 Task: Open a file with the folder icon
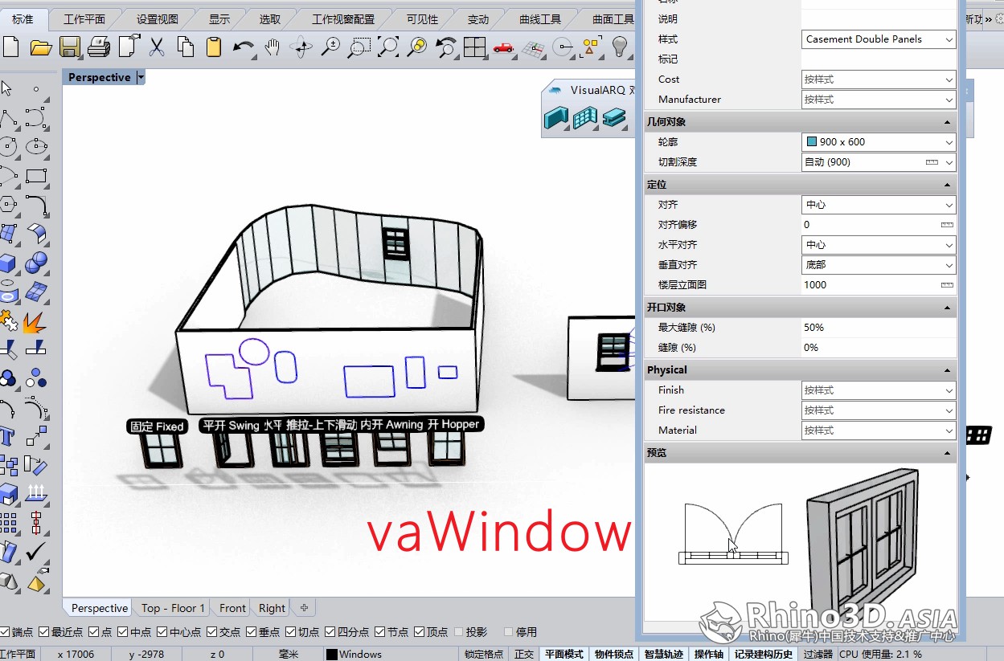[x=41, y=47]
